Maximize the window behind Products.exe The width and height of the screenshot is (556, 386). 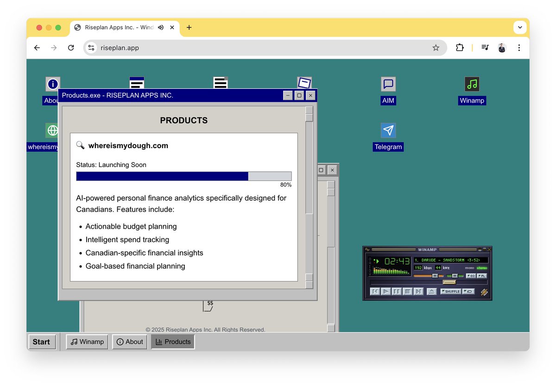321,170
